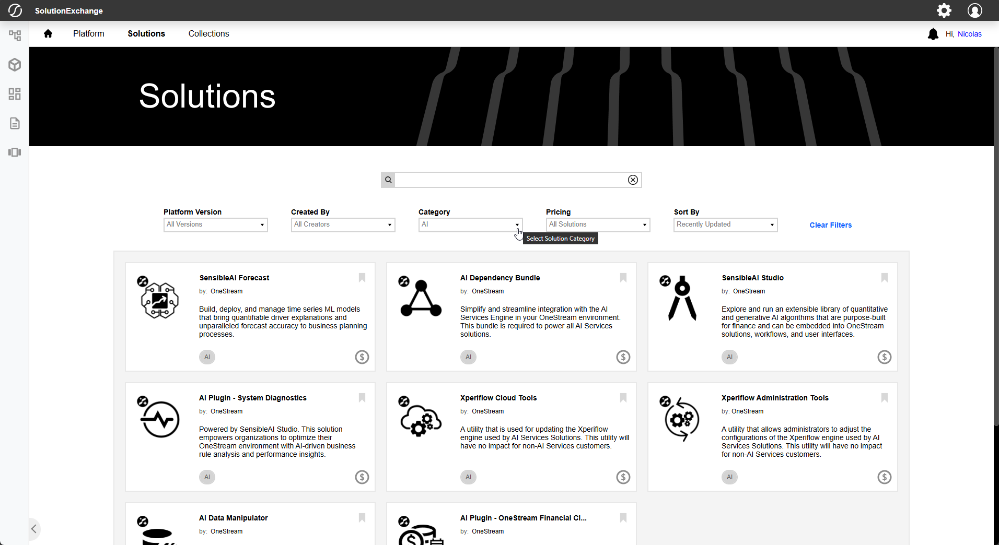Image resolution: width=999 pixels, height=545 pixels.
Task: Click the dollar pricing icon on SensibleAI Forecast
Action: coord(362,357)
